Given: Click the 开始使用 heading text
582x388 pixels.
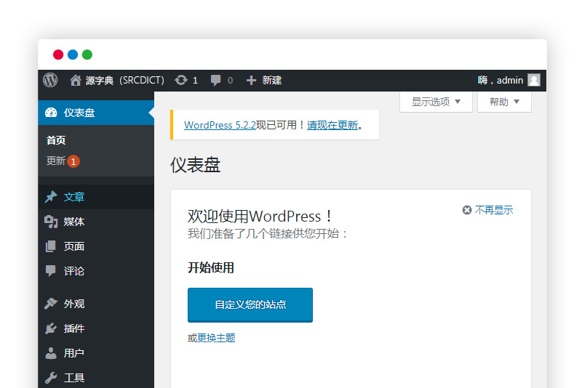Looking at the screenshot, I should (x=211, y=267).
